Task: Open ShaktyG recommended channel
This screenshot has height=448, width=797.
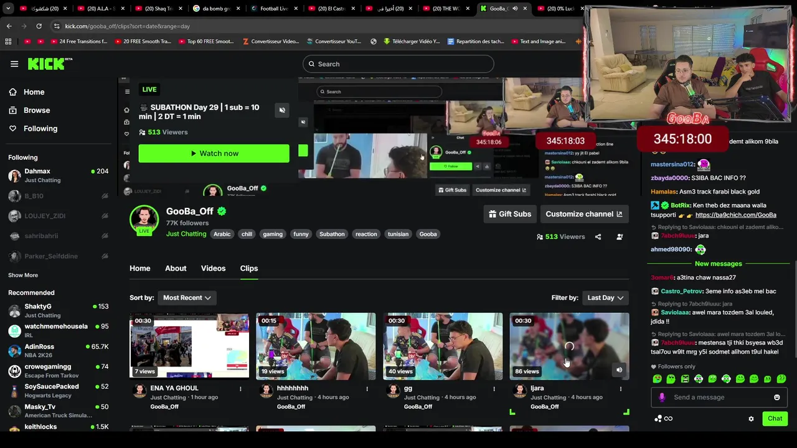Action: 59,310
